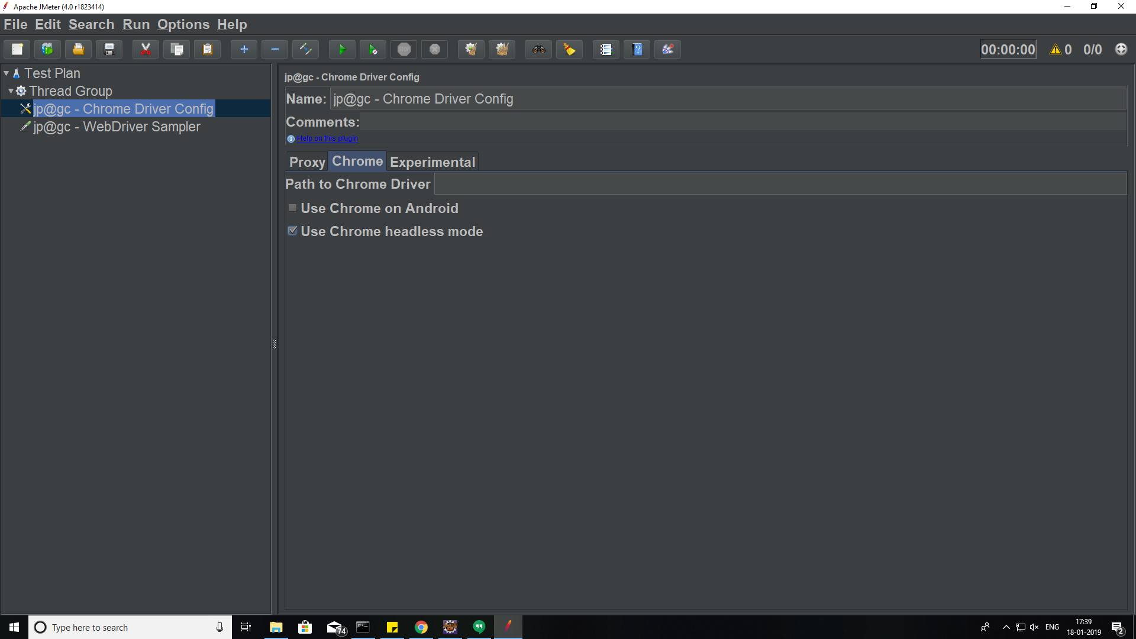
Task: Click the Clear All brooms icon
Action: click(502, 50)
